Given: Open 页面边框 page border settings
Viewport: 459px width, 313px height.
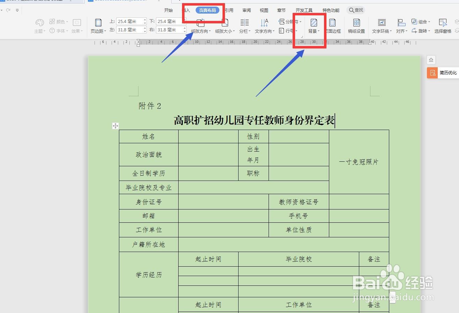Looking at the screenshot, I should [x=333, y=26].
